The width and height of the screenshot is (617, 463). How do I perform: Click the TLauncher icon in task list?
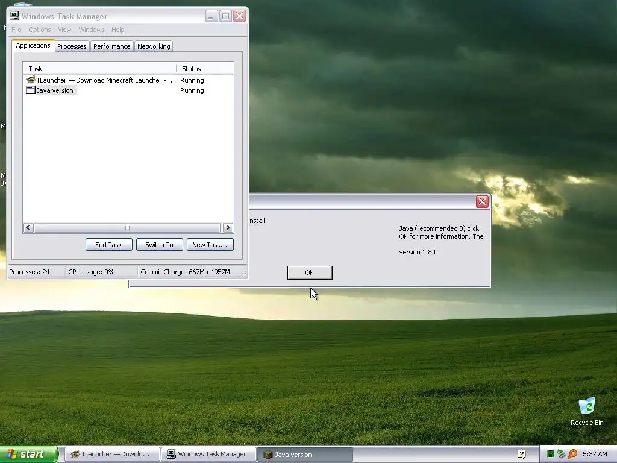[30, 80]
